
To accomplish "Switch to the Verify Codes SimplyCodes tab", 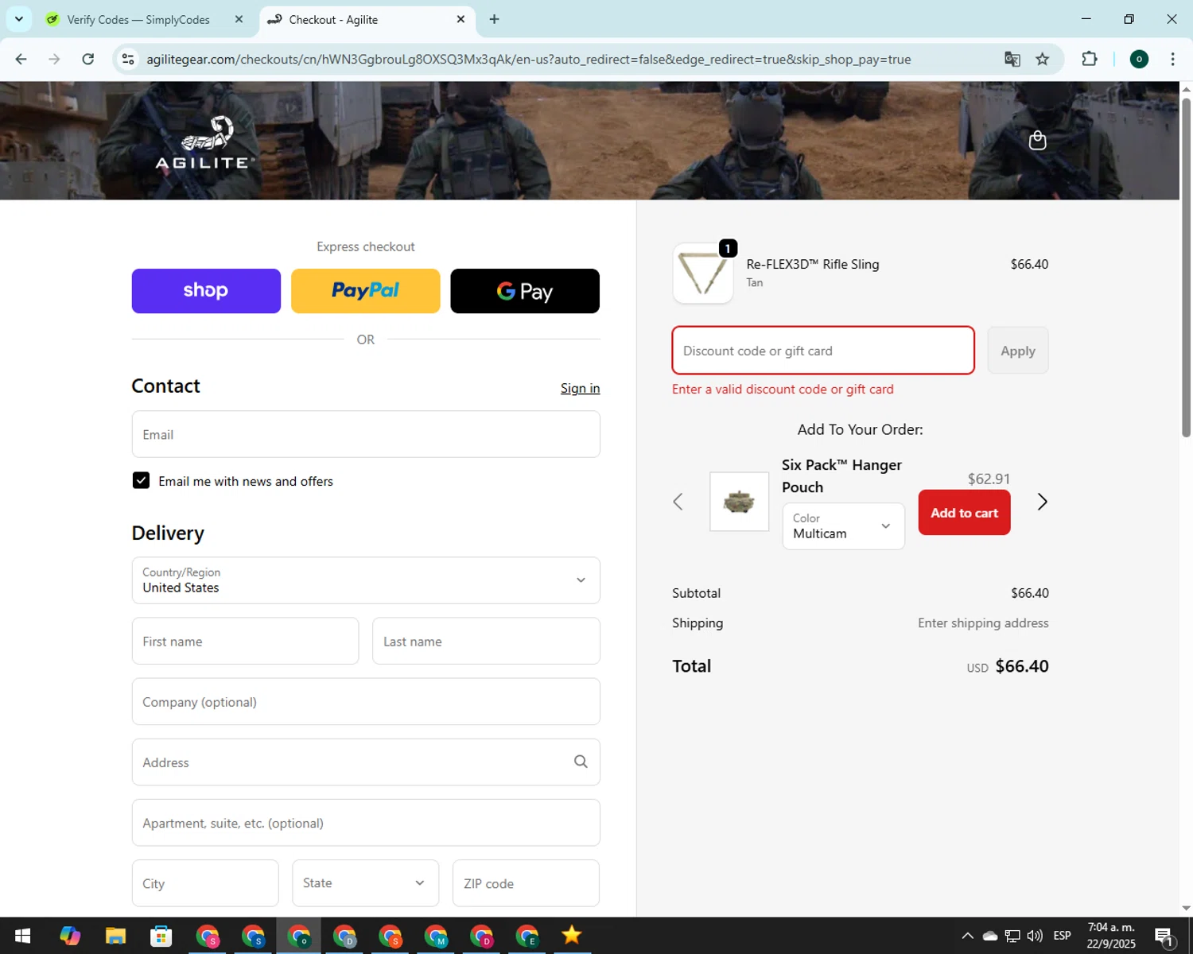I will coord(138,19).
